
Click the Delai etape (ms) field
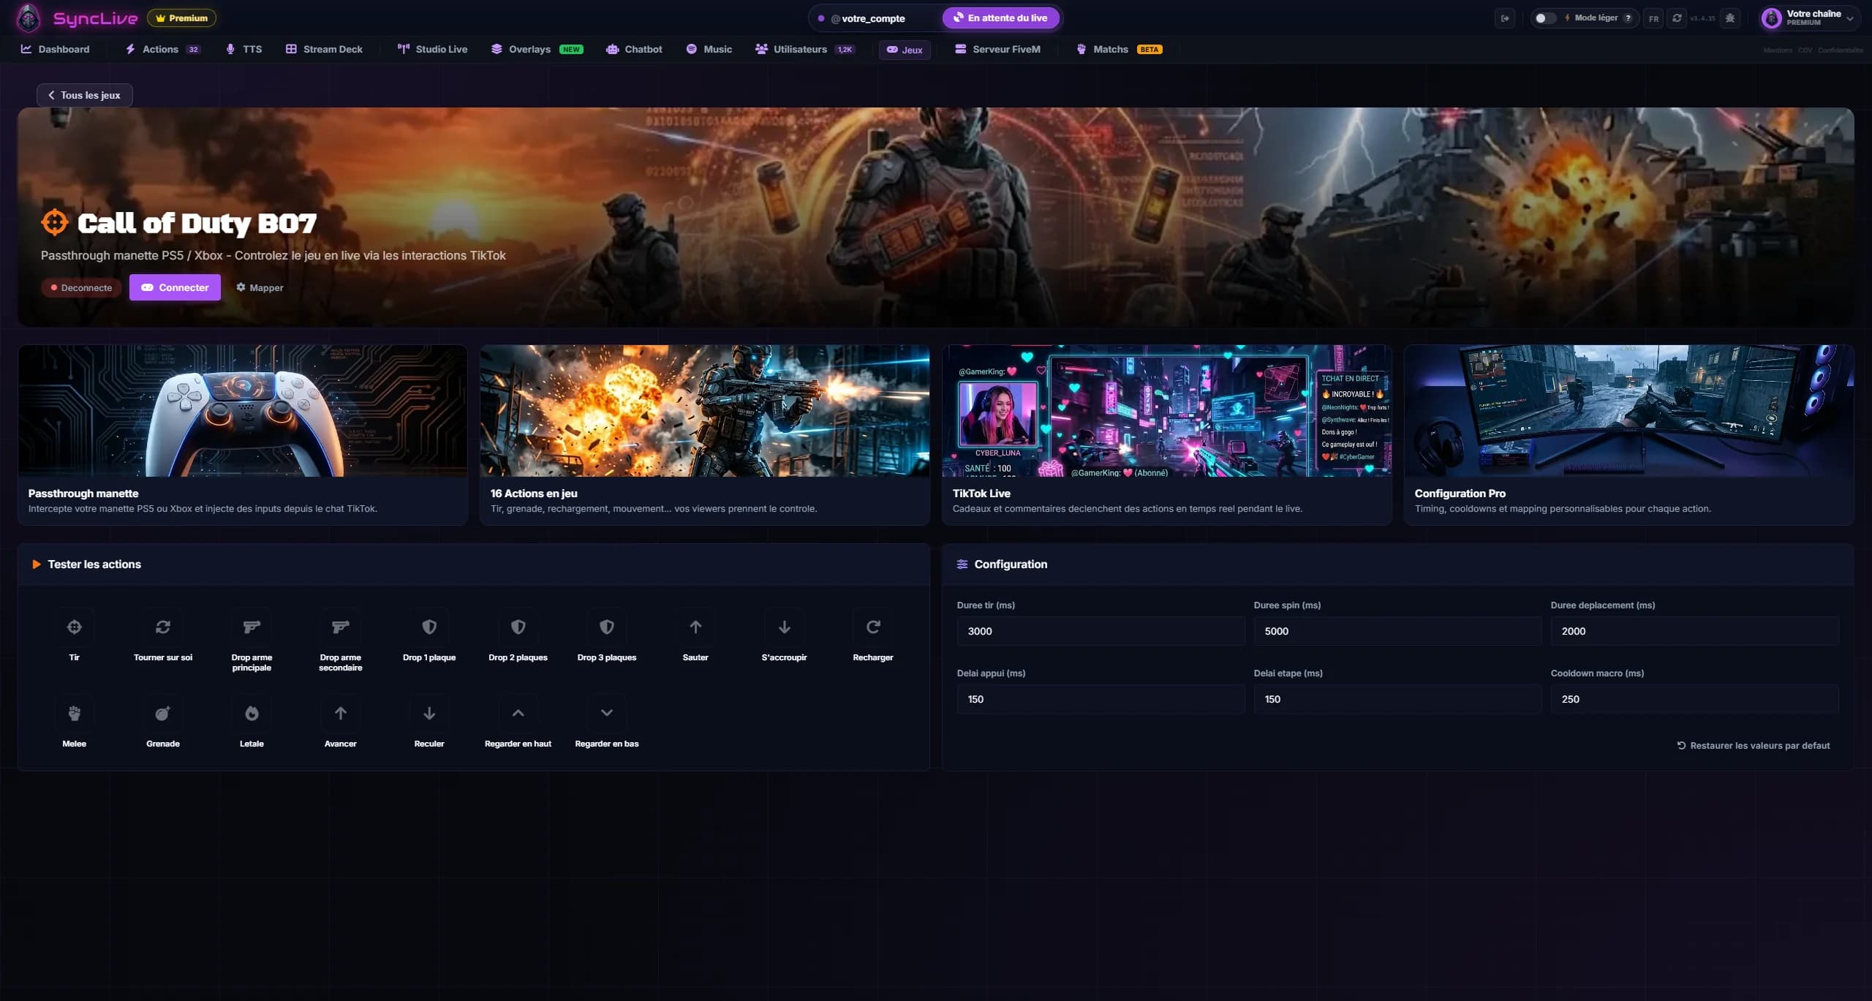(1397, 699)
